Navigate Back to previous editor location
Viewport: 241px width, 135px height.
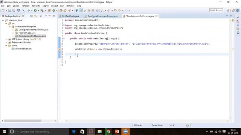[x=120, y=10]
